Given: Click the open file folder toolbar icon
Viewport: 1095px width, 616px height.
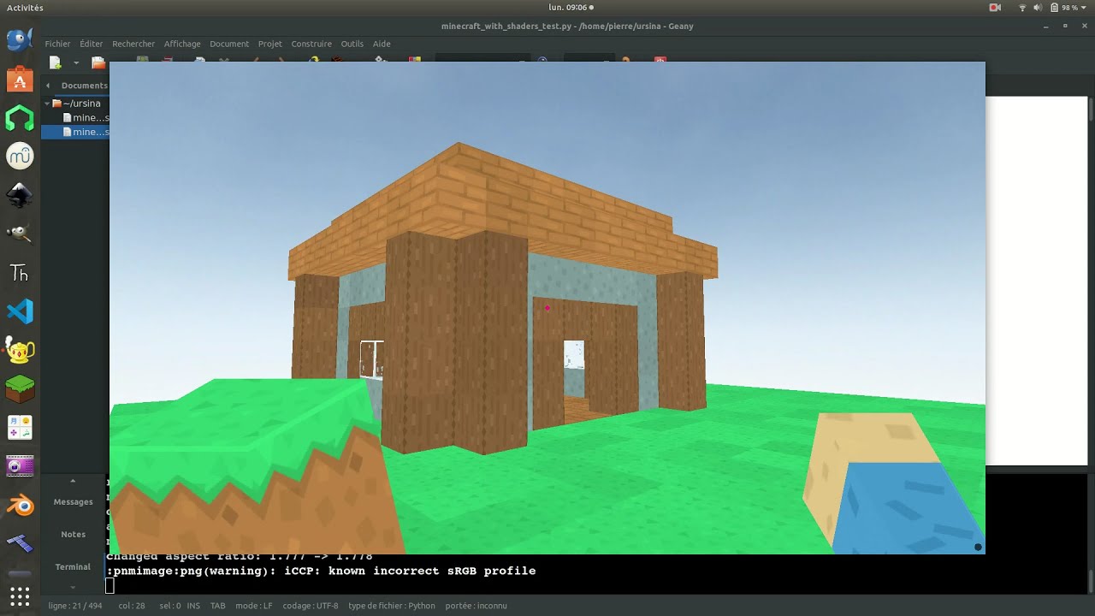Looking at the screenshot, I should point(98,62).
